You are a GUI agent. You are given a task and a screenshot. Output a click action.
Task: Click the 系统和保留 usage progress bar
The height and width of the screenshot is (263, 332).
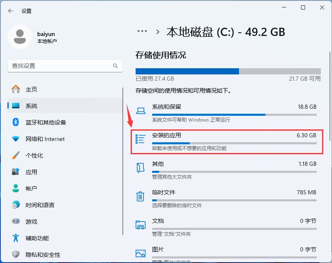point(234,115)
